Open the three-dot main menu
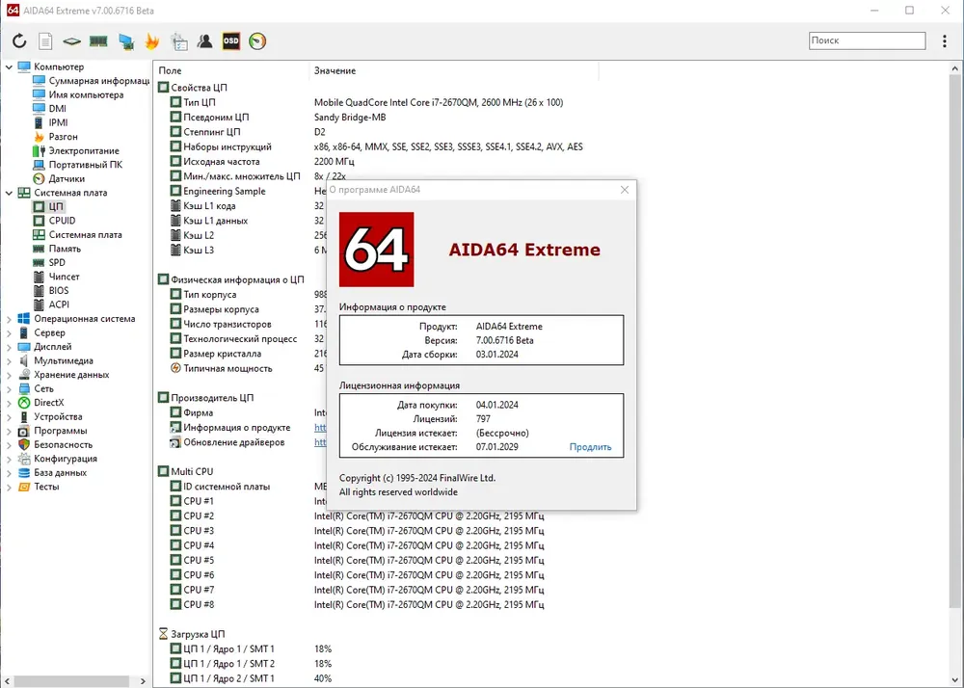964x688 pixels. click(x=945, y=41)
